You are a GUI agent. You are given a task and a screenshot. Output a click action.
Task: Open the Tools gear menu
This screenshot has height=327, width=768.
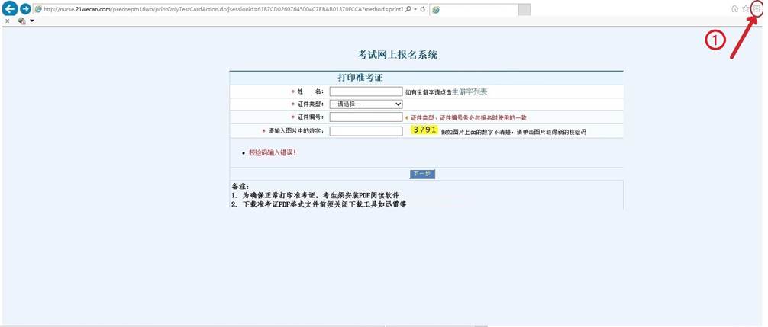tap(757, 9)
